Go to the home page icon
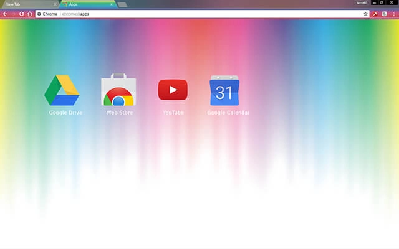Image resolution: width=399 pixels, height=249 pixels. click(x=30, y=14)
